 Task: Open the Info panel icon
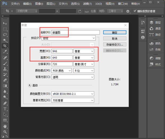tap(143, 37)
